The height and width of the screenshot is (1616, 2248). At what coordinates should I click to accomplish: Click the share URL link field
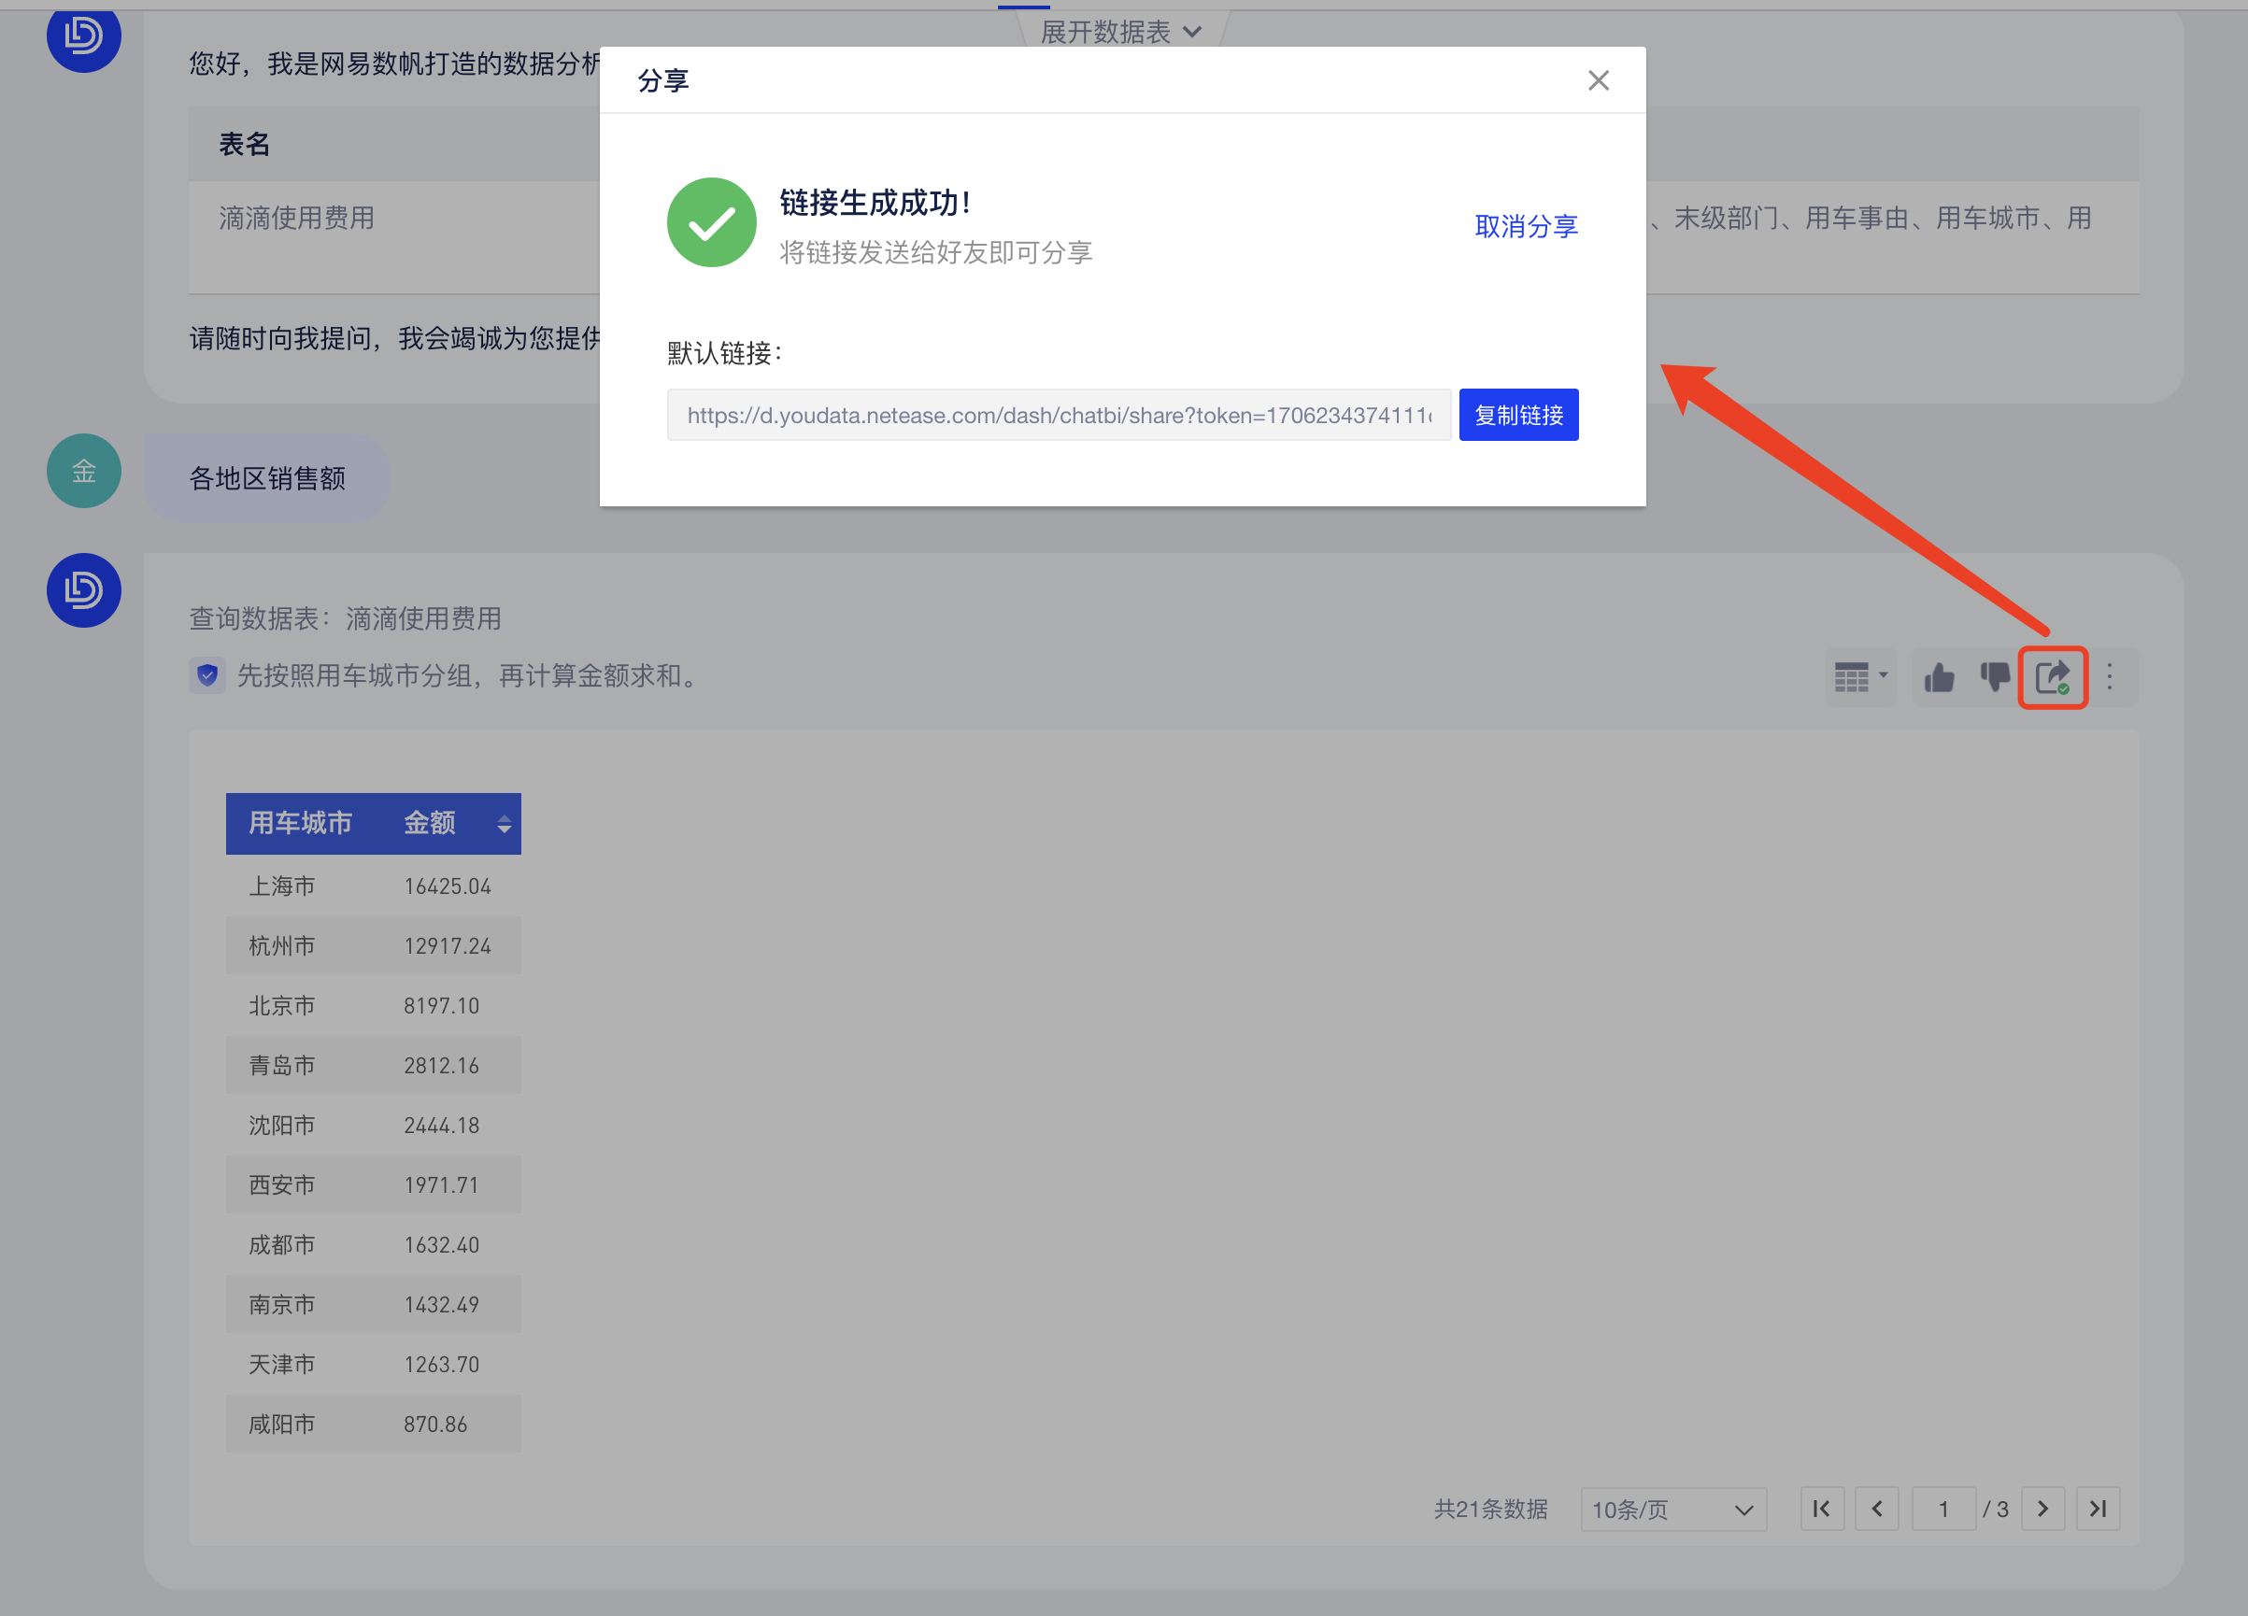[1059, 415]
